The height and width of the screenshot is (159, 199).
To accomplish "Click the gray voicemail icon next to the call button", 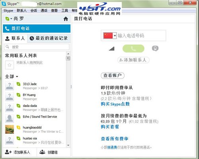I will pos(155,48).
